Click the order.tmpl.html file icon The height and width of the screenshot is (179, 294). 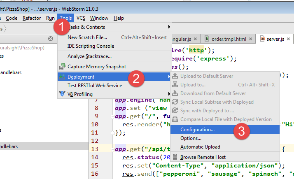point(207,39)
